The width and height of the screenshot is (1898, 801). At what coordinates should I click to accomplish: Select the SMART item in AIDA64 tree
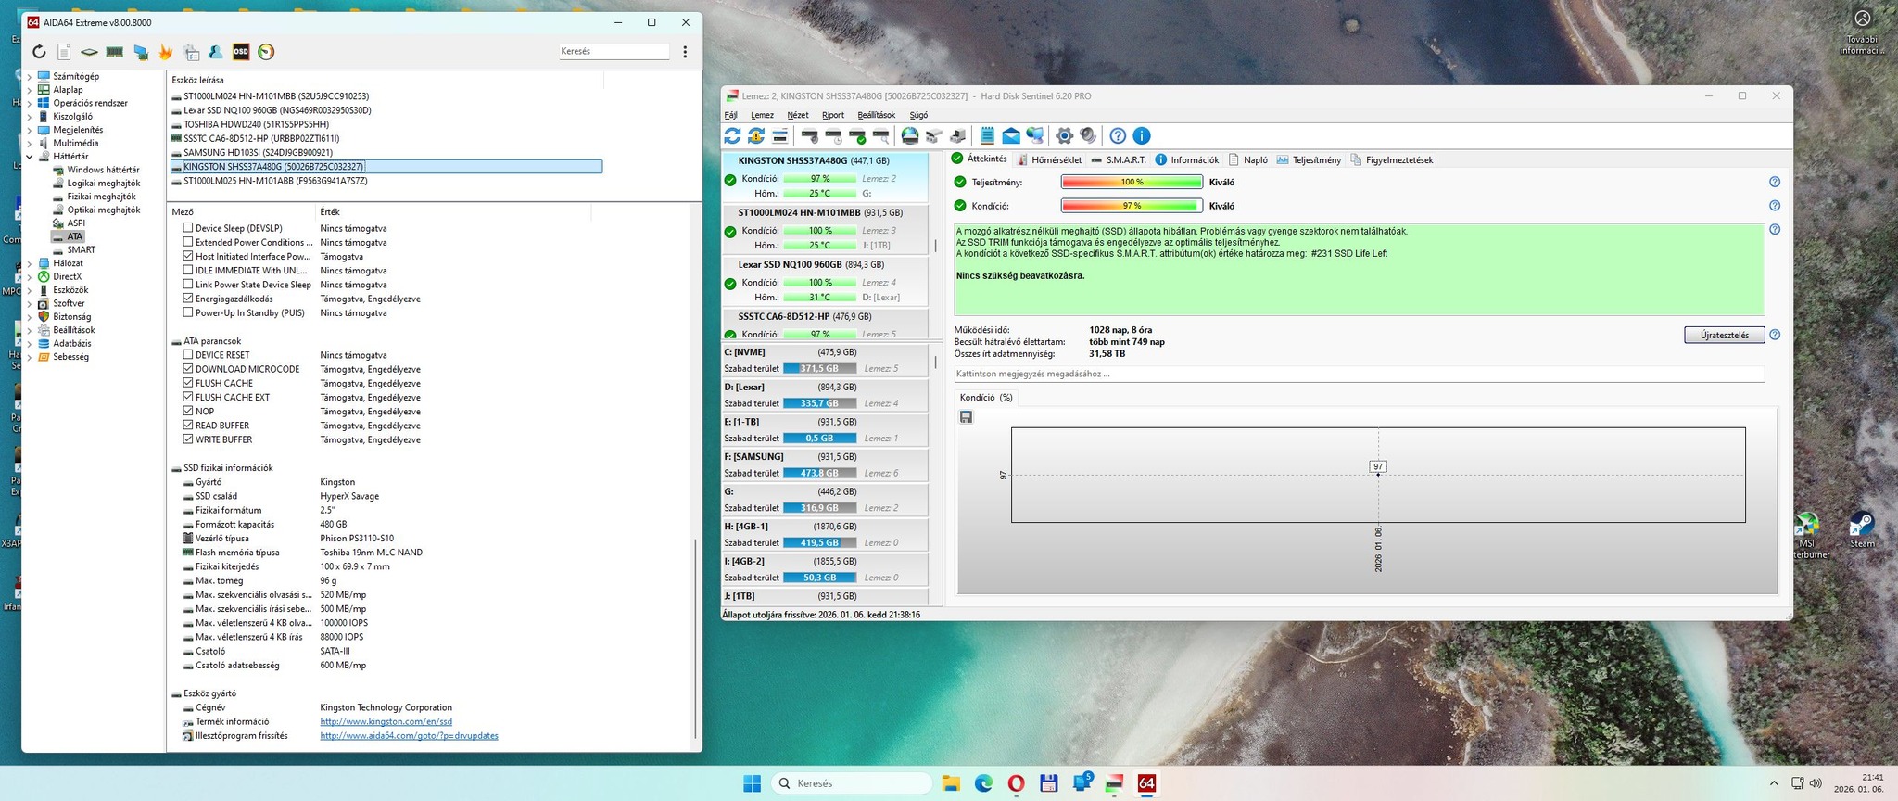[81, 249]
